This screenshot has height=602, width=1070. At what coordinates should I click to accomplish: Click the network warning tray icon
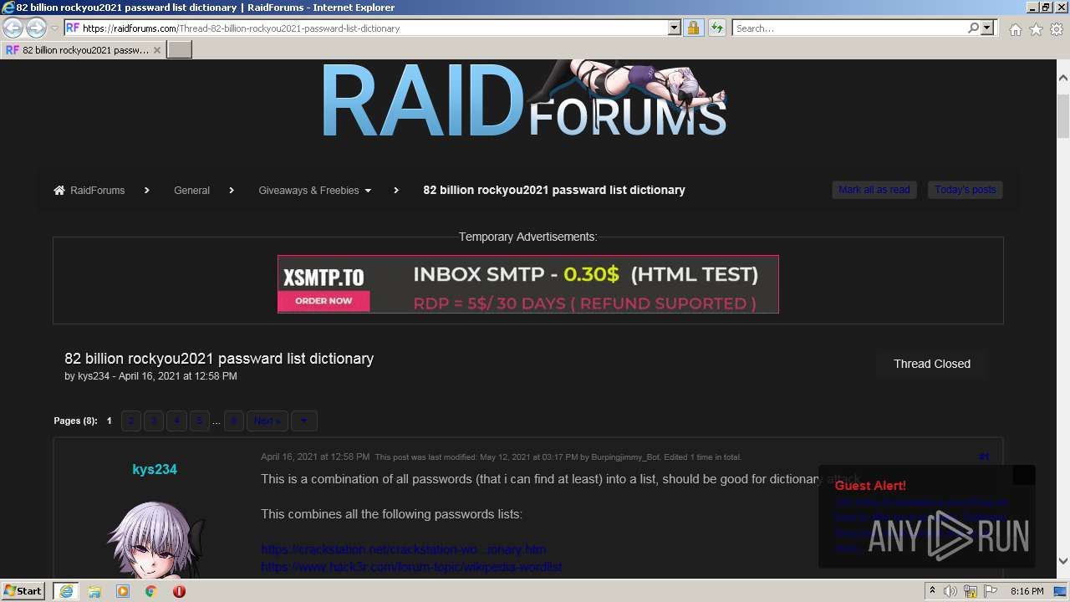[971, 591]
